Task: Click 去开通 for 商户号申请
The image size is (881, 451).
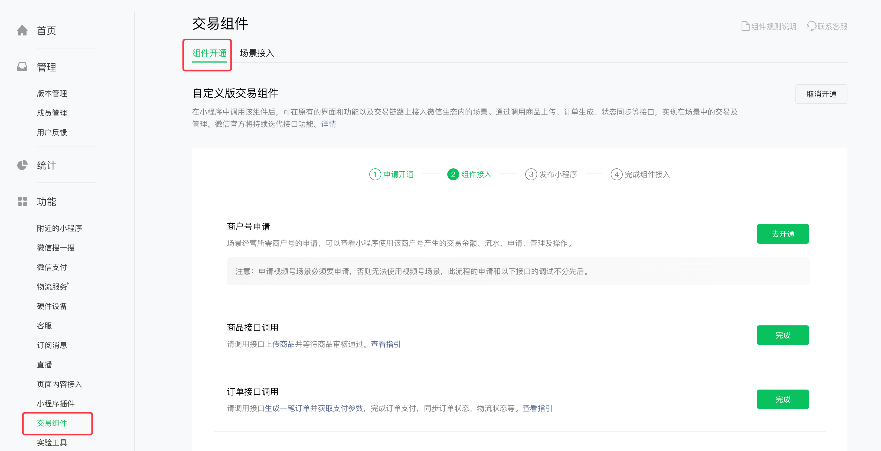Action: (x=782, y=234)
